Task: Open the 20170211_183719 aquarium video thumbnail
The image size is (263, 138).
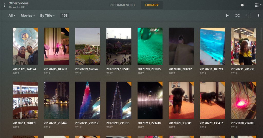Action: [x=212, y=46]
